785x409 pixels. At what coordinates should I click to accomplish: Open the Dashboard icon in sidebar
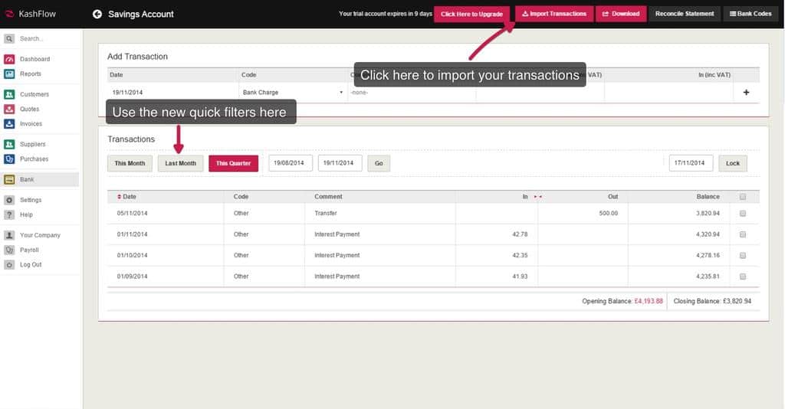9,59
